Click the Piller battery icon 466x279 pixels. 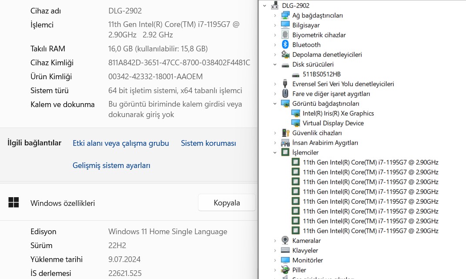point(285,270)
